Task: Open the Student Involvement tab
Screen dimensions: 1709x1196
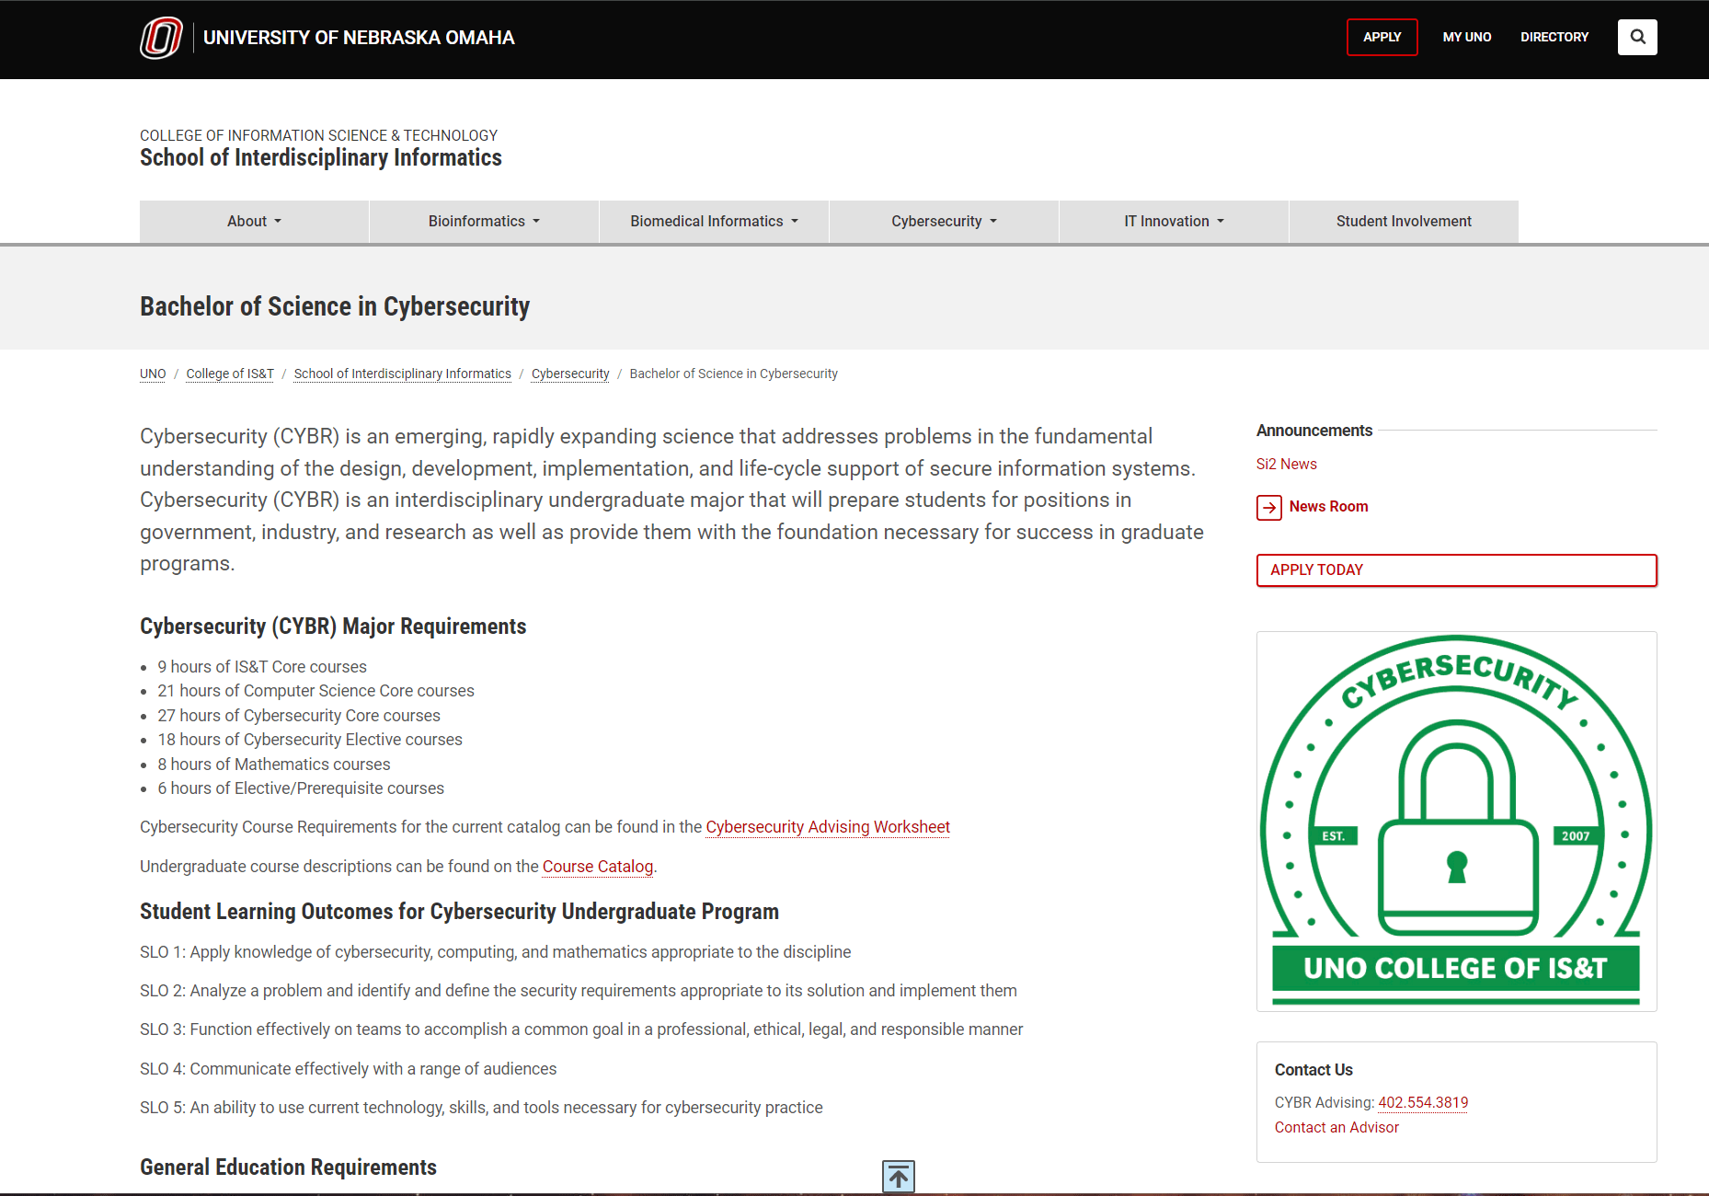Action: tap(1404, 222)
